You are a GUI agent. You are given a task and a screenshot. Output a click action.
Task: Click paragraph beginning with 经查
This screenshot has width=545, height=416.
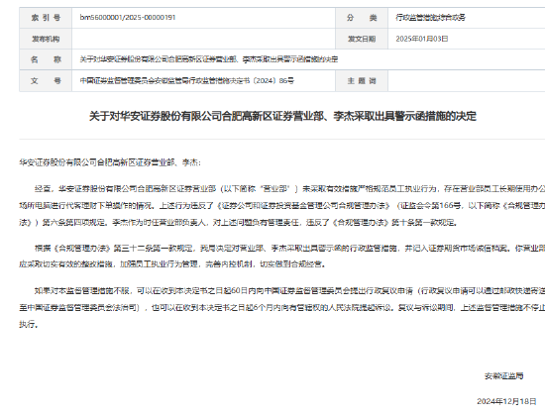click(x=281, y=205)
